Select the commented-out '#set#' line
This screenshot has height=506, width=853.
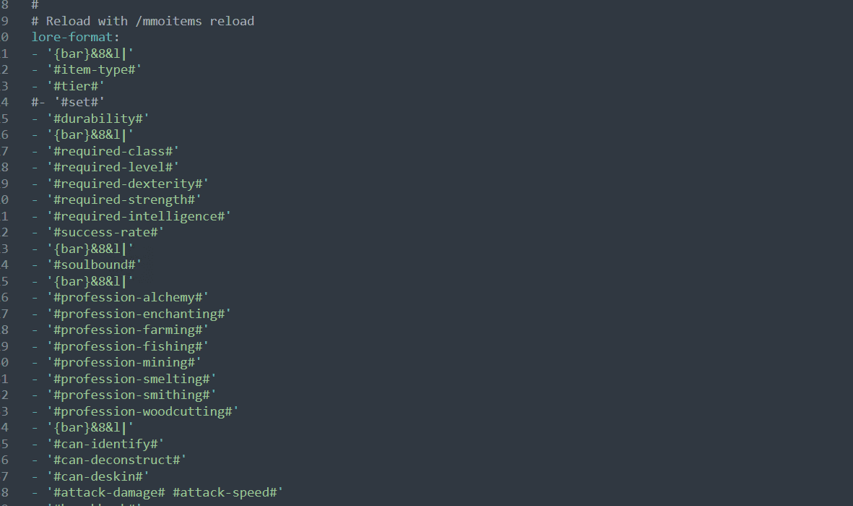pos(69,102)
